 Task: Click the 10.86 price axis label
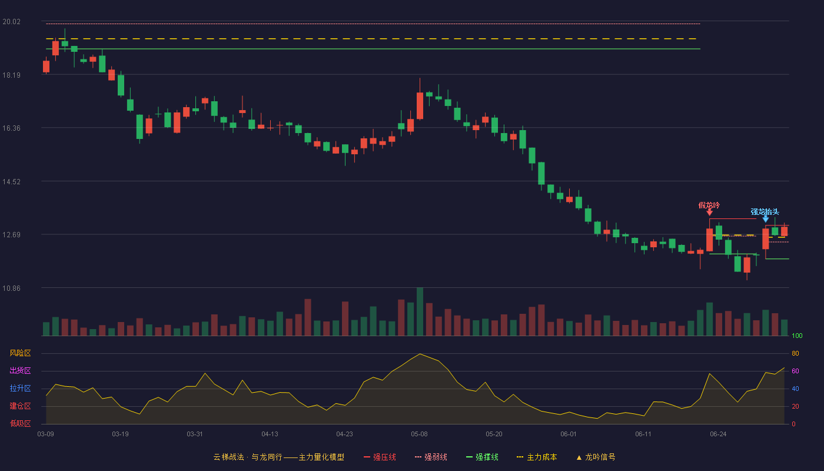pos(11,288)
